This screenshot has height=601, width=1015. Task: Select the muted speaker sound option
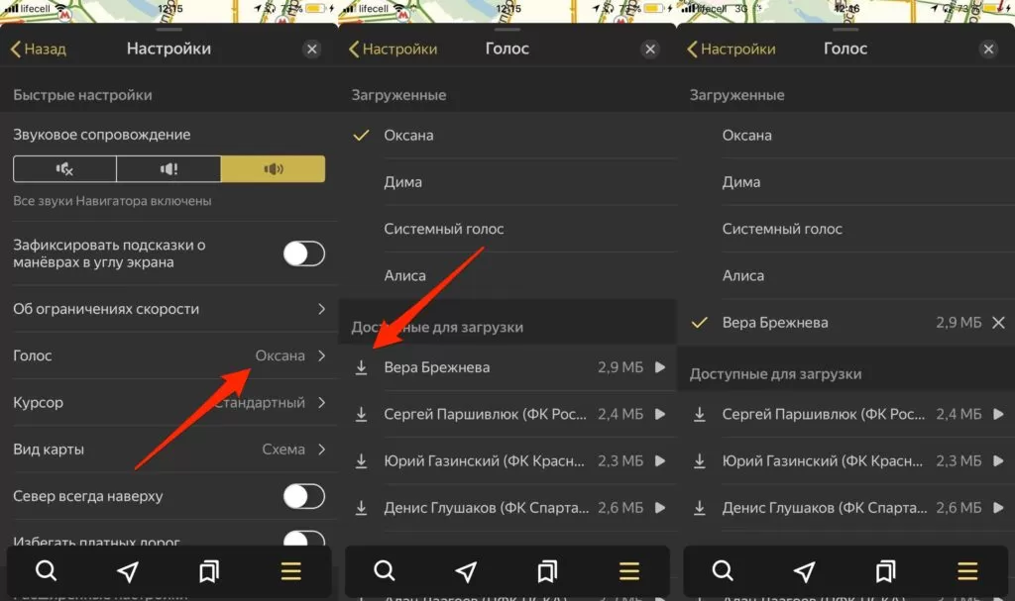(x=64, y=169)
